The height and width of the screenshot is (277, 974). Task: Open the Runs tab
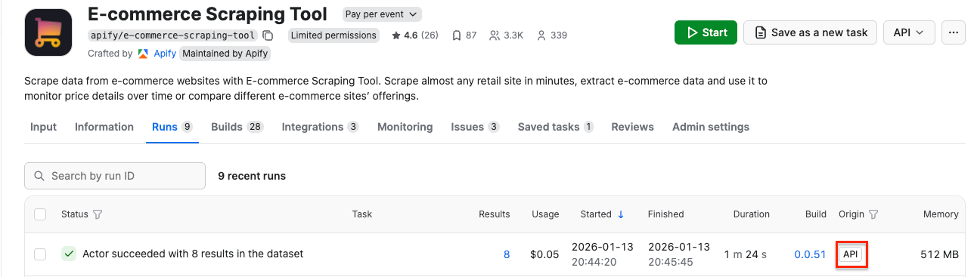[x=172, y=127]
